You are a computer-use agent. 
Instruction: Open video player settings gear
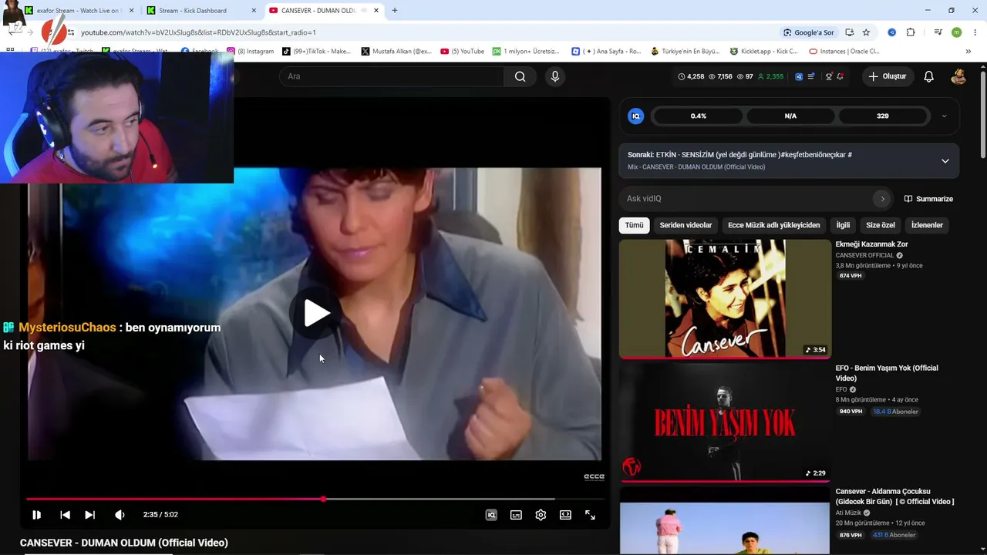pyautogui.click(x=541, y=515)
